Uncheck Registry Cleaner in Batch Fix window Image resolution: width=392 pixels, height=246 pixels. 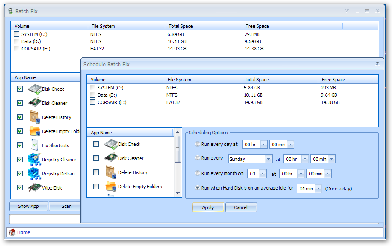pos(20,159)
